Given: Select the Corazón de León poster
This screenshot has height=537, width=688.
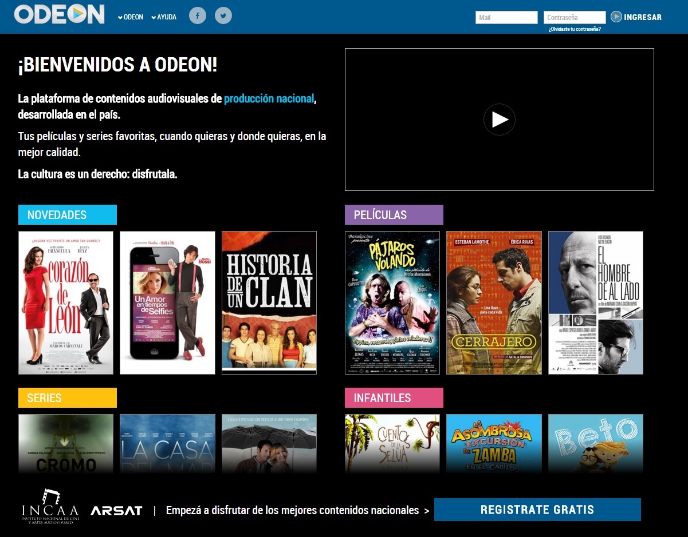Looking at the screenshot, I should click(x=66, y=303).
